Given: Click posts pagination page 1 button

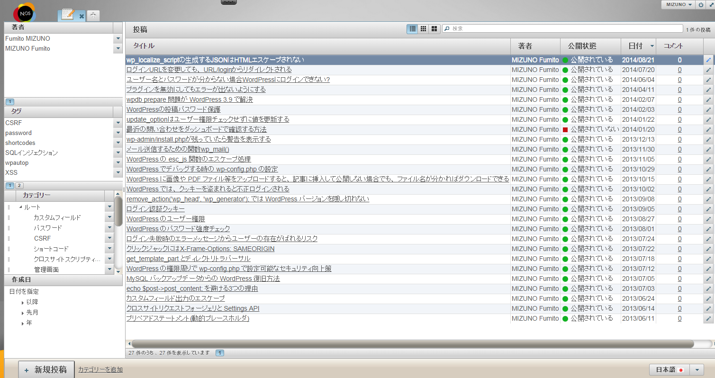Looking at the screenshot, I should click(x=220, y=353).
